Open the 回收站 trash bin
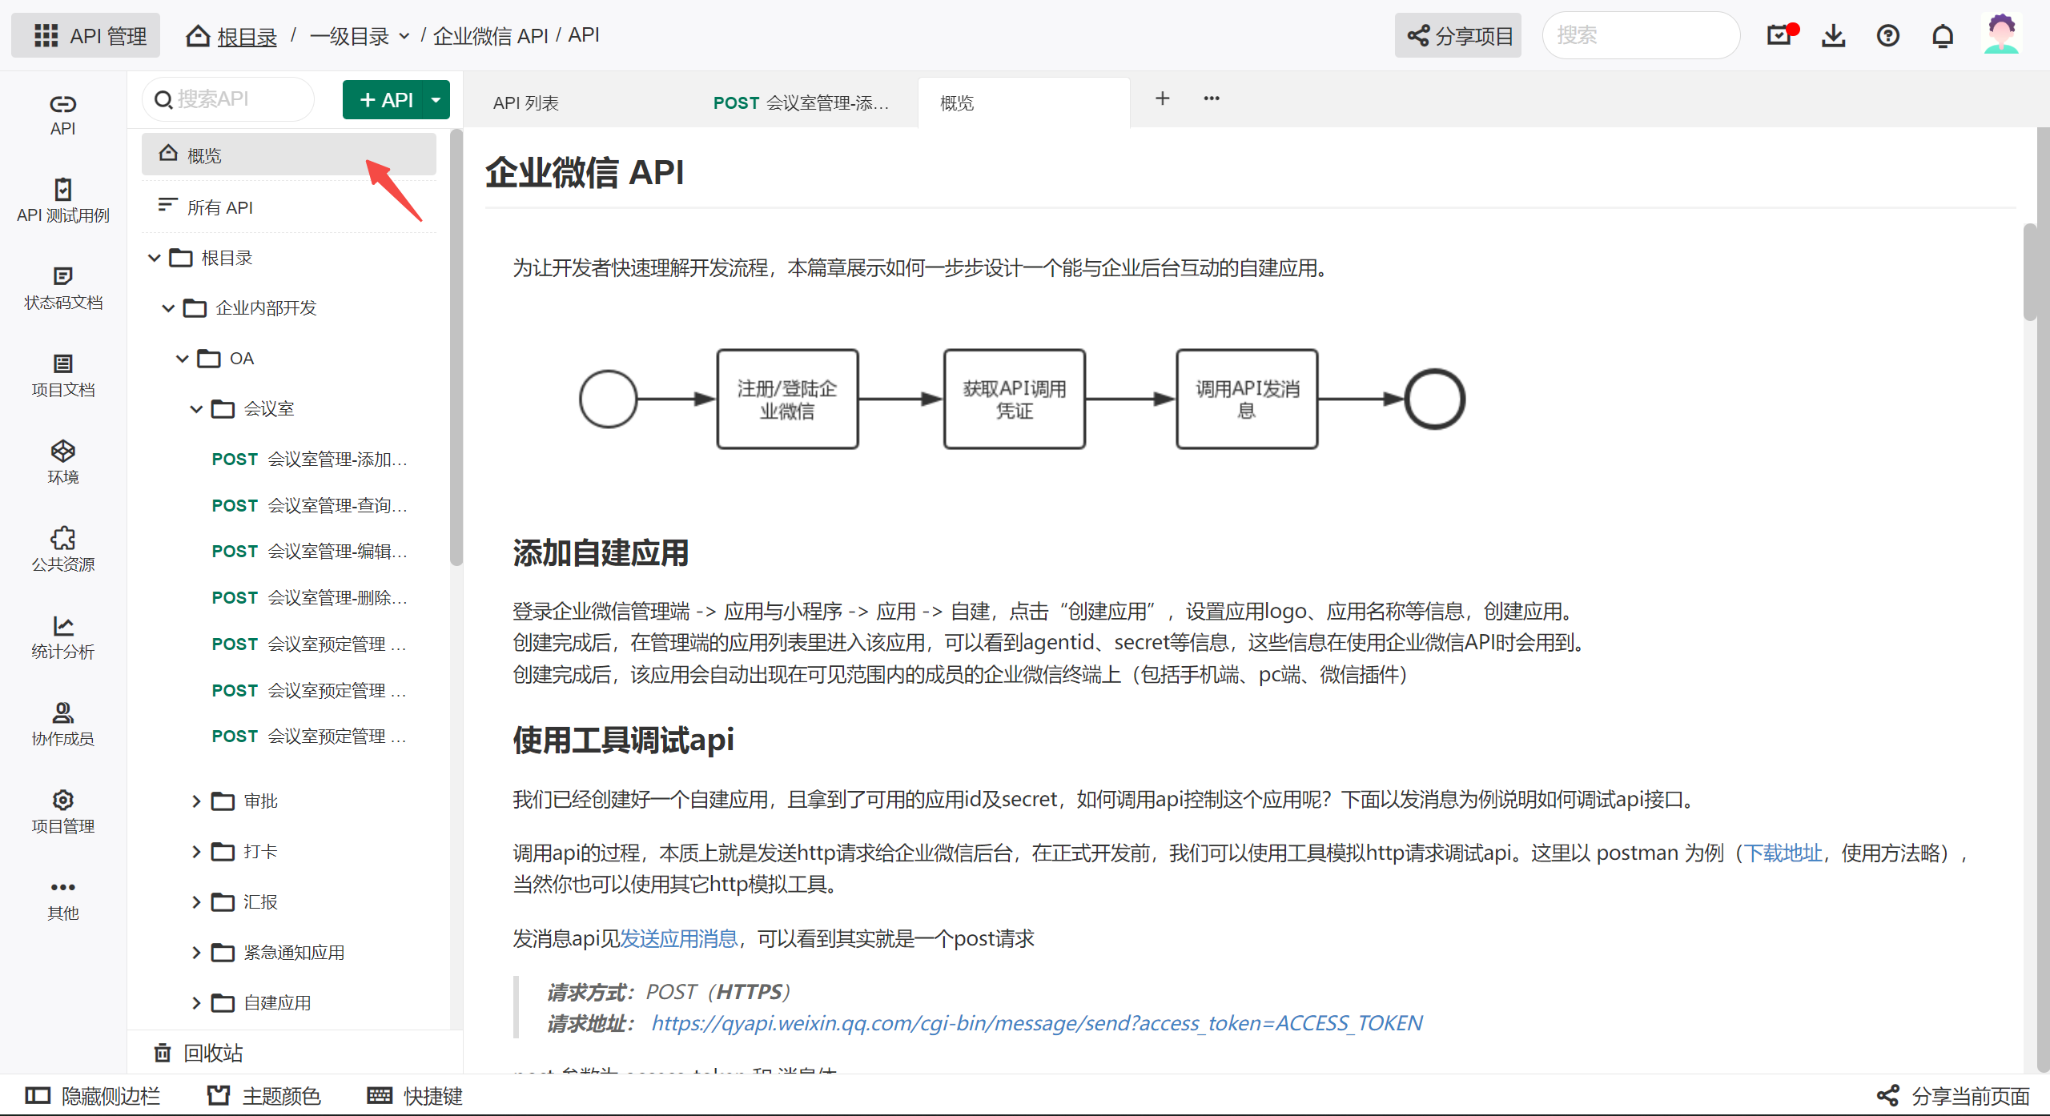2050x1116 pixels. [x=199, y=1053]
